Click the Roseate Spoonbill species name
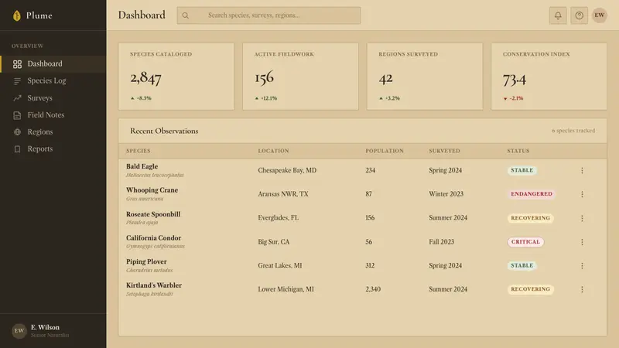This screenshot has height=348, width=619. tap(153, 214)
